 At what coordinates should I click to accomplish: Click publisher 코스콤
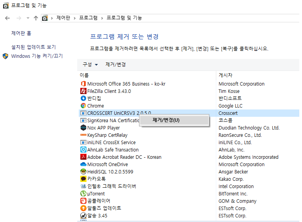226,120
